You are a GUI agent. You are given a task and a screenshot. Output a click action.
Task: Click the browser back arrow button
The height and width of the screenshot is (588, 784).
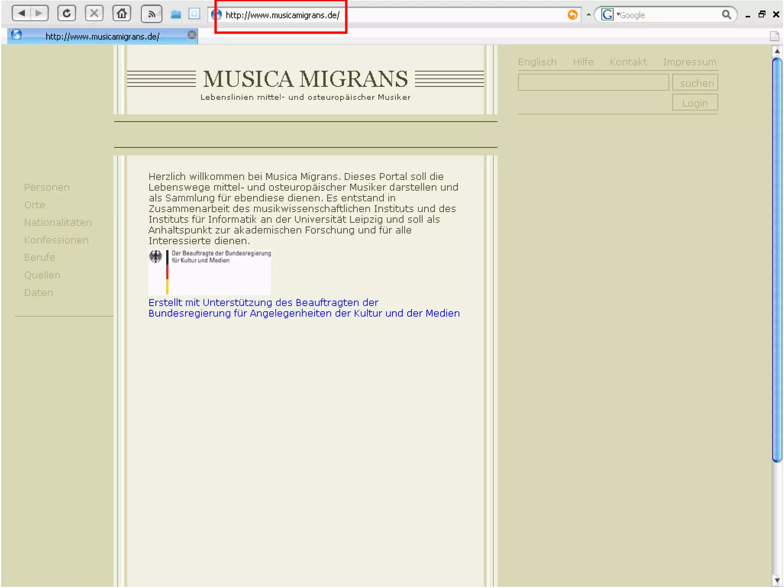[21, 14]
